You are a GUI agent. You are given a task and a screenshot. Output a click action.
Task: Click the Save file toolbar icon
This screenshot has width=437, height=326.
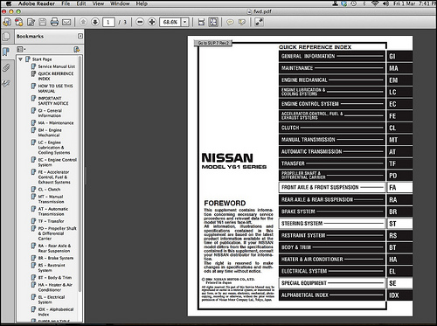click(x=43, y=22)
